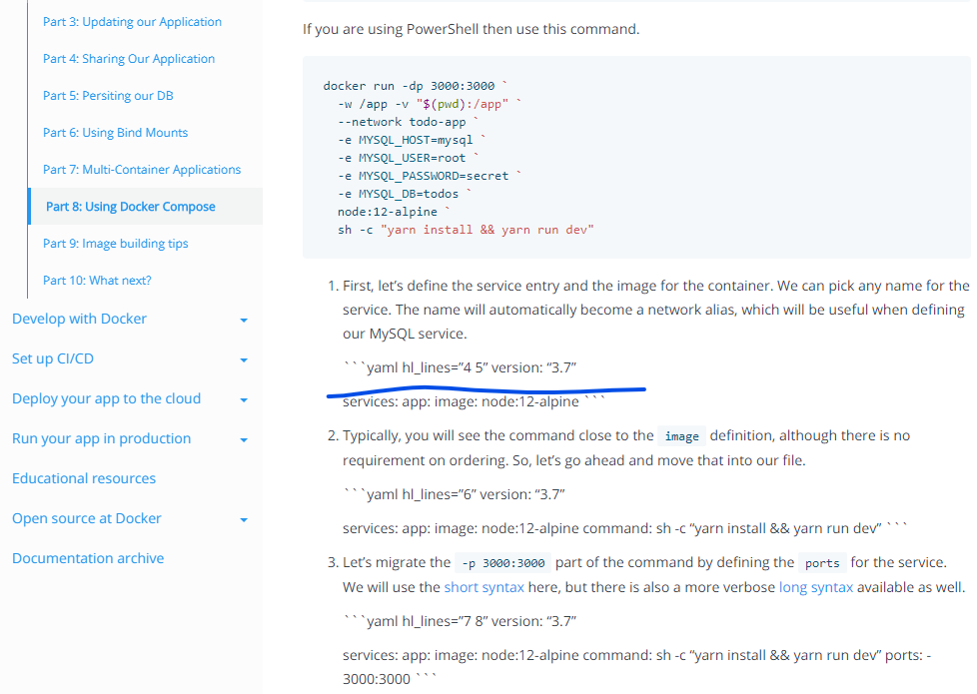
Task: Open Run your app in production
Action: 102,438
